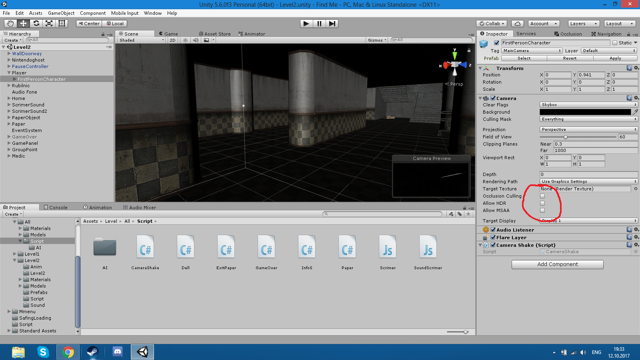This screenshot has height=360, width=640.
Task: Switch to the Navigation tab
Action: pos(606,34)
